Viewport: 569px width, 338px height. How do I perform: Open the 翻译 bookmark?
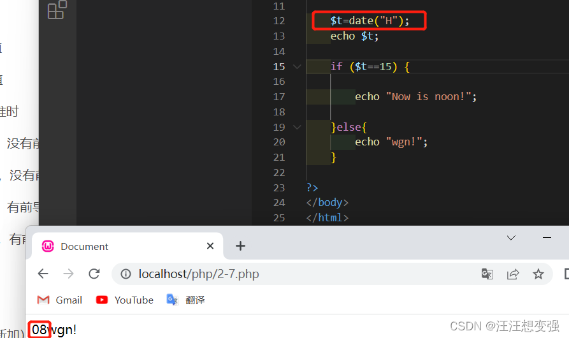(x=185, y=300)
